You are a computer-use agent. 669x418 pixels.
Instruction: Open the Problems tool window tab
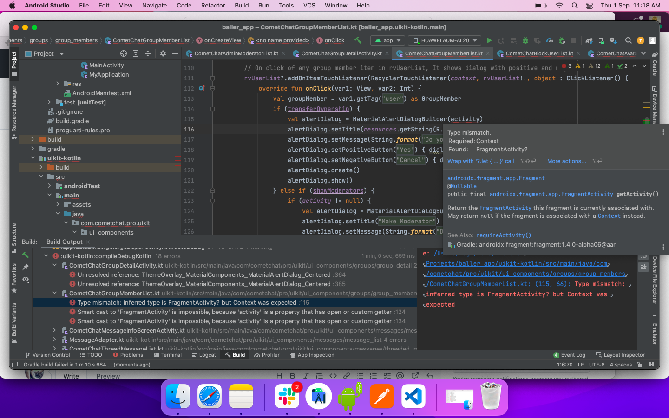click(x=128, y=355)
